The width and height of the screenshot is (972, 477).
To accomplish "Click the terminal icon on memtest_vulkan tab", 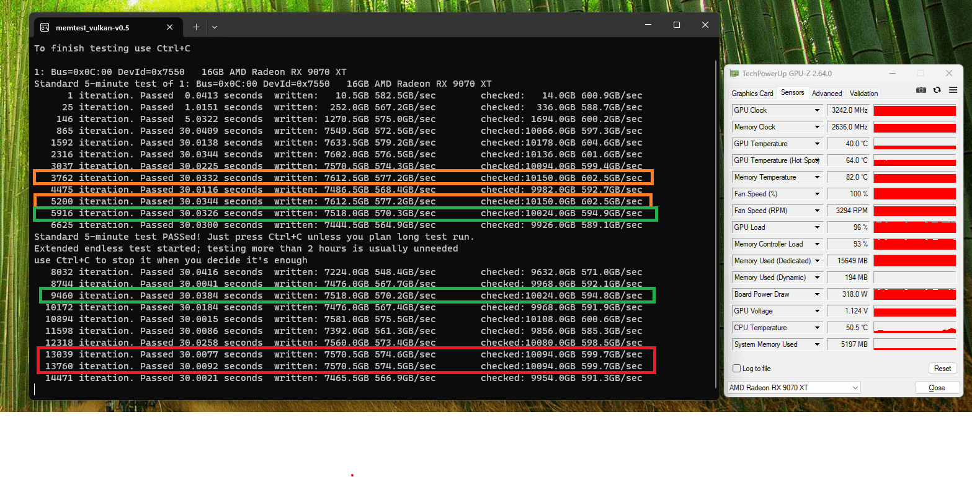I will (45, 27).
